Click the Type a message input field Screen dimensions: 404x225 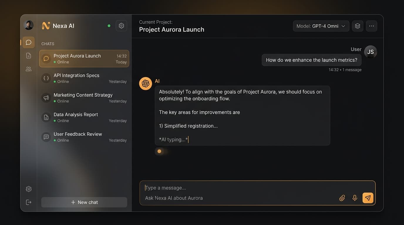tap(235, 188)
